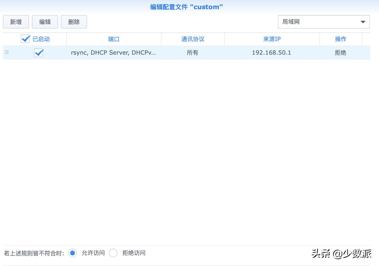Click the drag handle icon beside the firewall rule
The image size is (379, 266).
(7, 52)
